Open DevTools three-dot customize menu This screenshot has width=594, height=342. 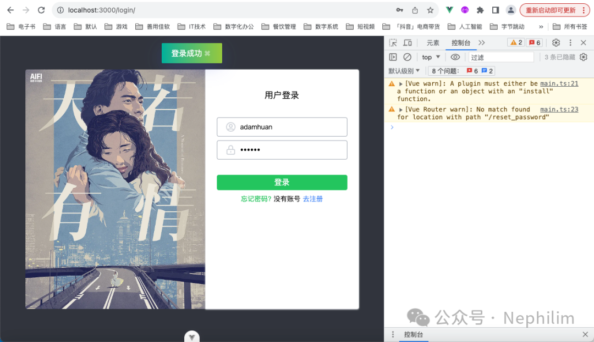tap(570, 43)
